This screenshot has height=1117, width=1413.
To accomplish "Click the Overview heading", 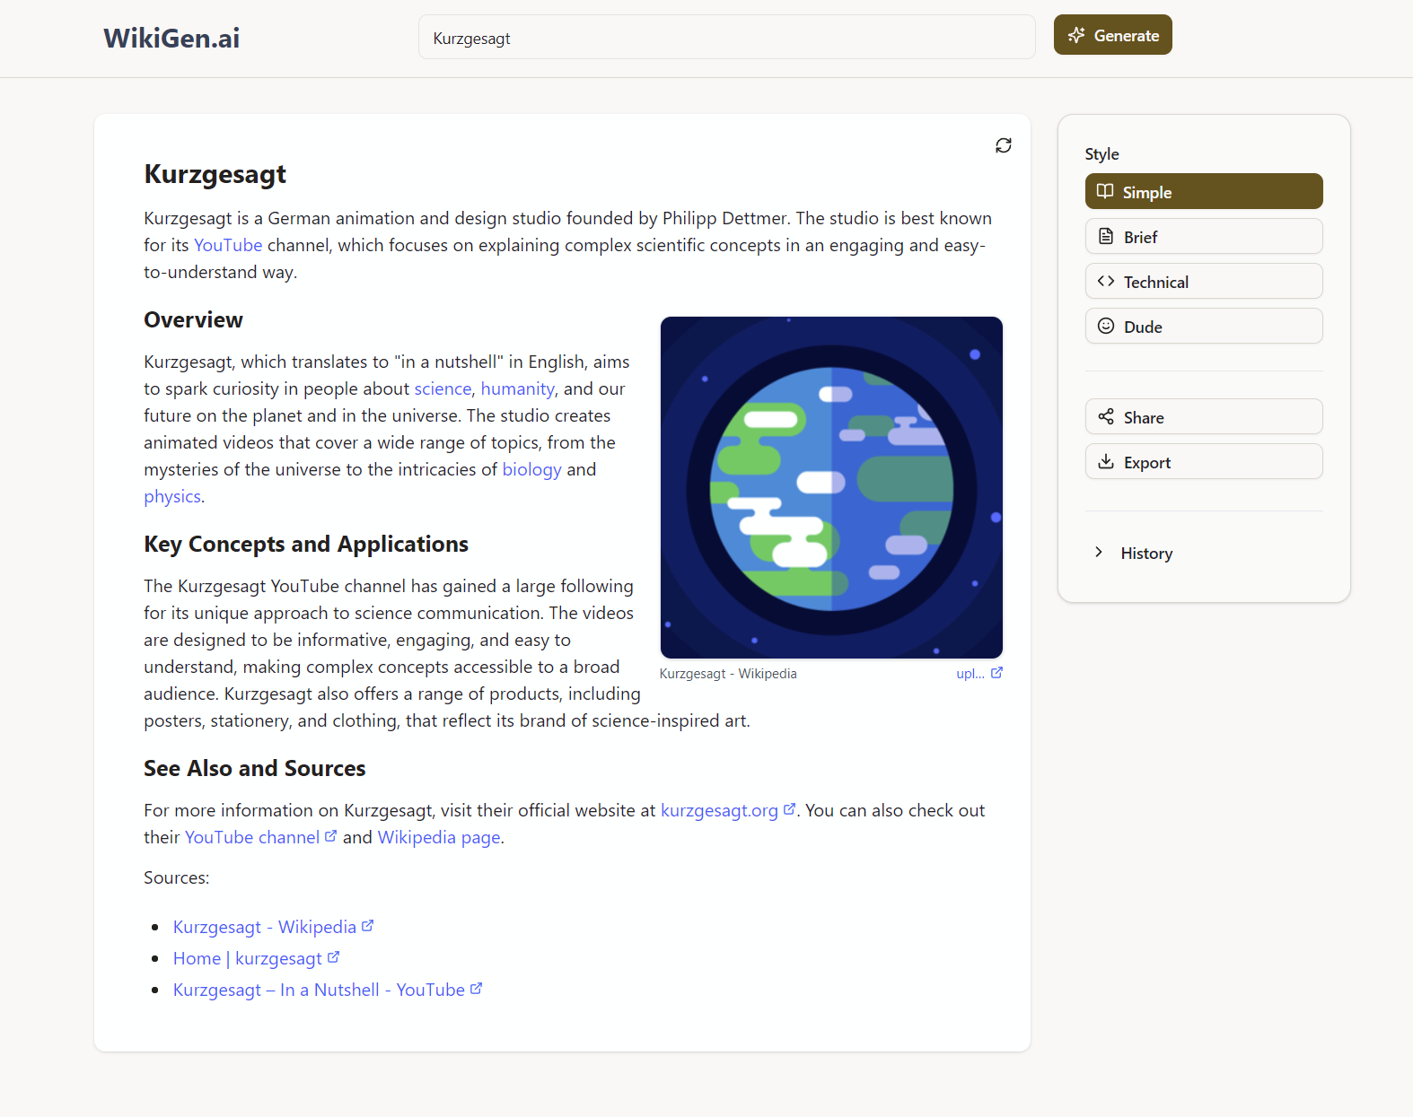I will pyautogui.click(x=193, y=320).
